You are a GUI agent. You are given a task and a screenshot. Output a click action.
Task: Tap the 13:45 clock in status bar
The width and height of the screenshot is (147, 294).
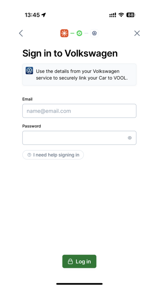pyautogui.click(x=33, y=15)
